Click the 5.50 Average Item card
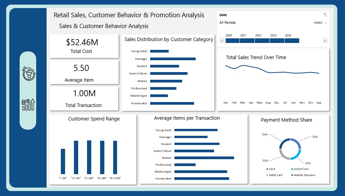 [x=84, y=72]
